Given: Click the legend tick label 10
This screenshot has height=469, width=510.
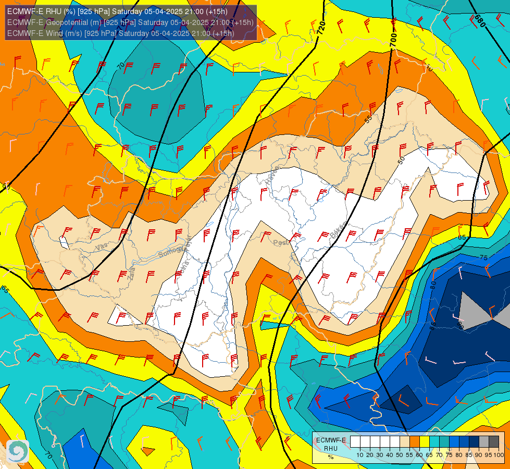Looking at the screenshot, I should pyautogui.click(x=360, y=455).
